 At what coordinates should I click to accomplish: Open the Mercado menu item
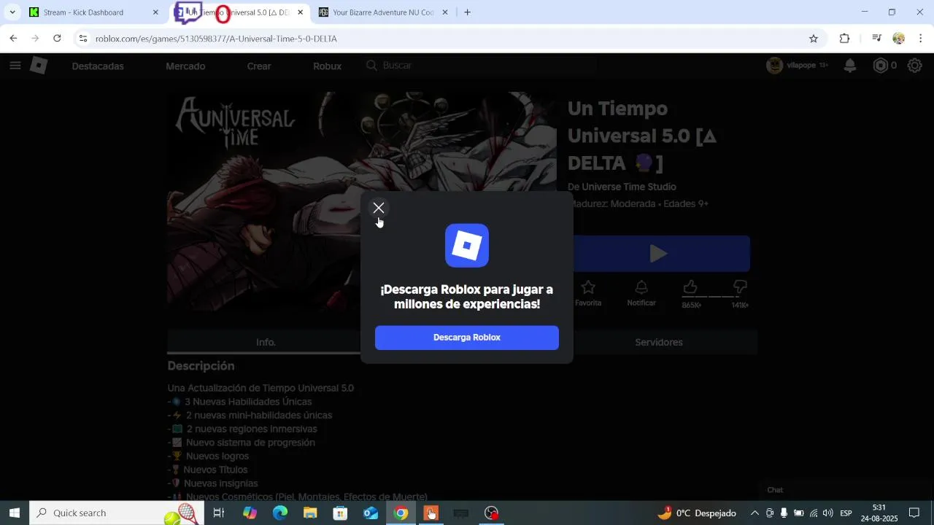(185, 66)
